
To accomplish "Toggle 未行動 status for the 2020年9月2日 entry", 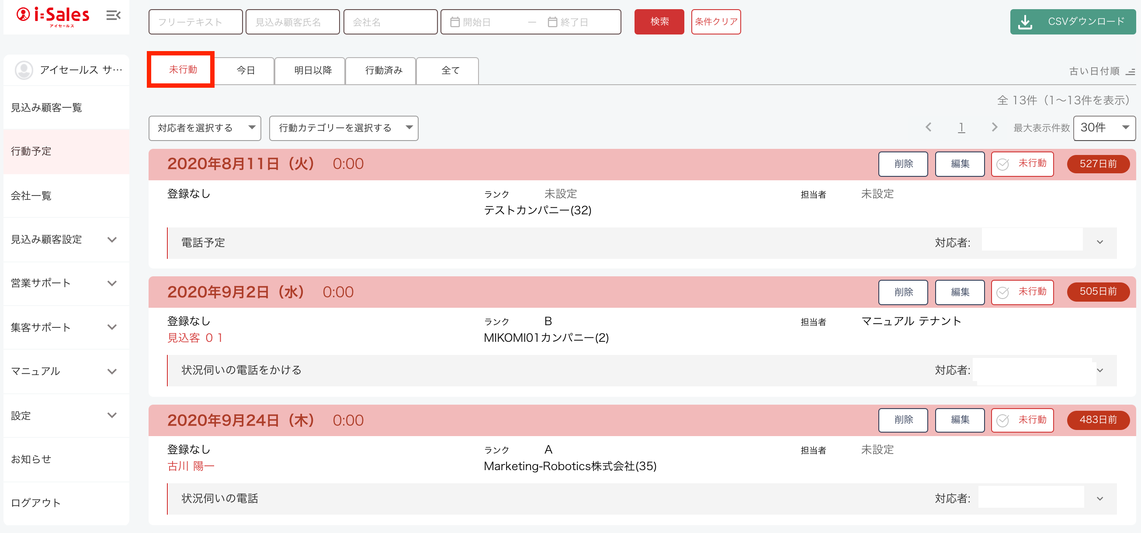I will 1022,292.
